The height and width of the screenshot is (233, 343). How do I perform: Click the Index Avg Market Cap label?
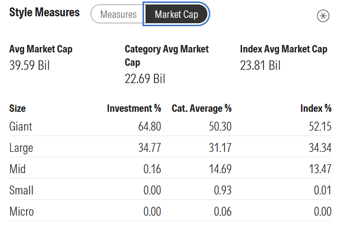pyautogui.click(x=284, y=49)
